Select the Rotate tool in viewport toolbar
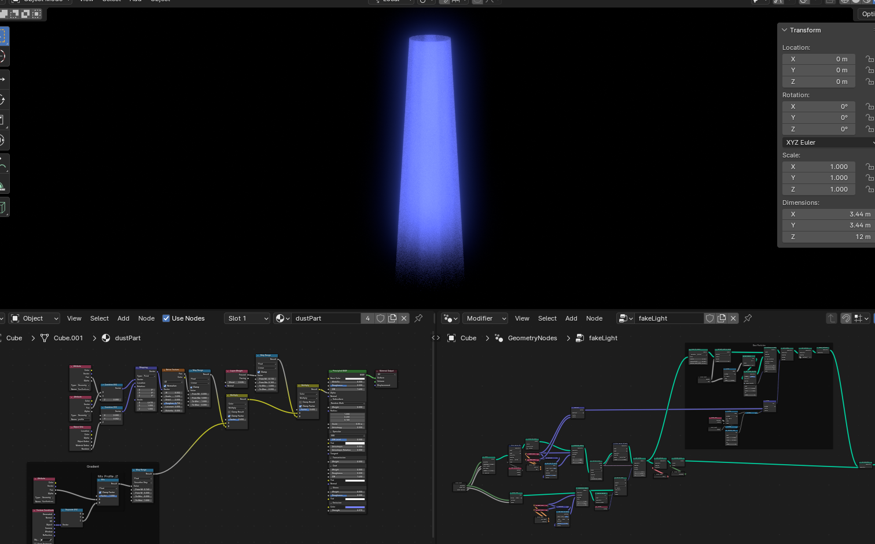Screen dimensions: 875x544 click(x=2, y=100)
